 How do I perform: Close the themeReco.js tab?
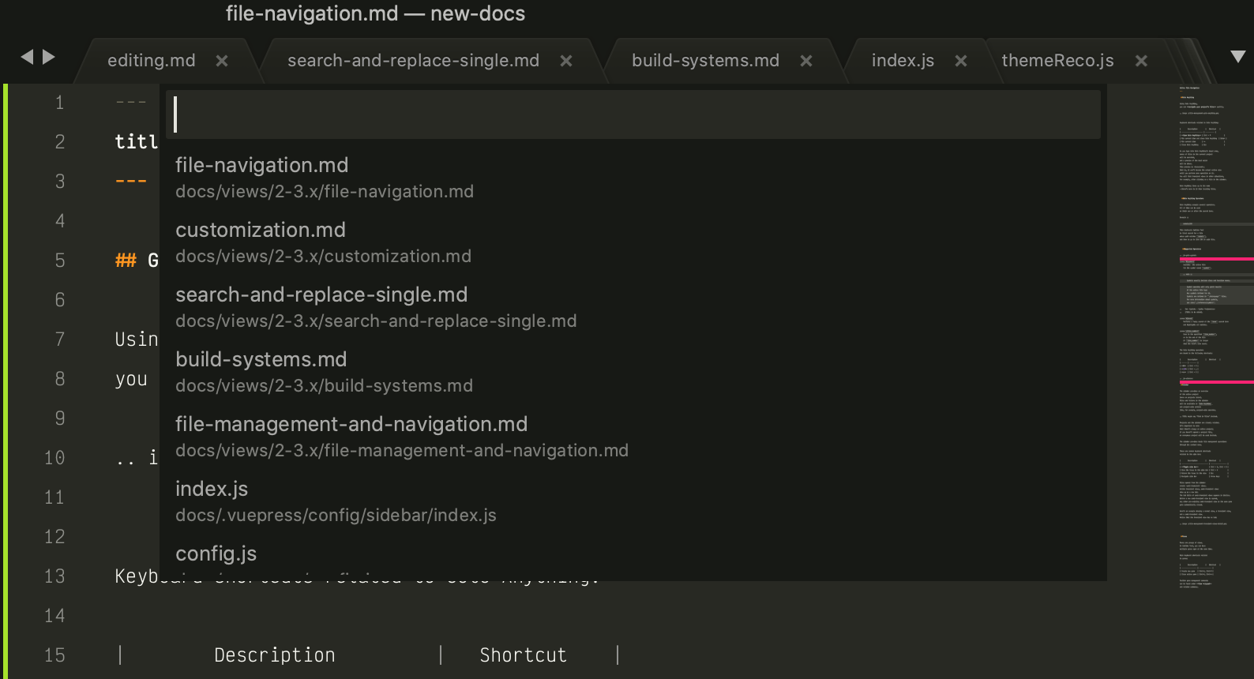[x=1141, y=61]
